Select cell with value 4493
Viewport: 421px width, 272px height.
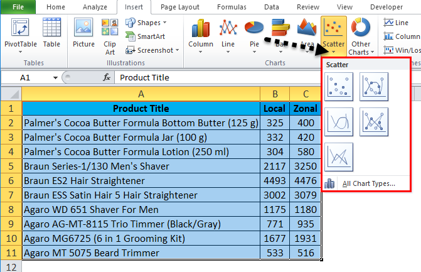[x=275, y=181]
